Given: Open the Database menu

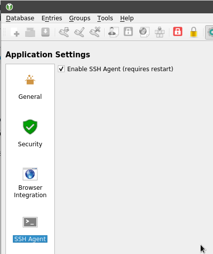Looking at the screenshot, I should click(20, 18).
